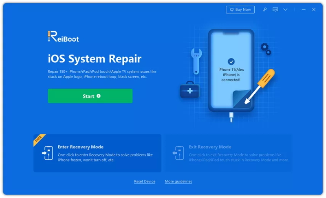326x198 pixels.
Task: Click the Buy Now button
Action: point(240,9)
